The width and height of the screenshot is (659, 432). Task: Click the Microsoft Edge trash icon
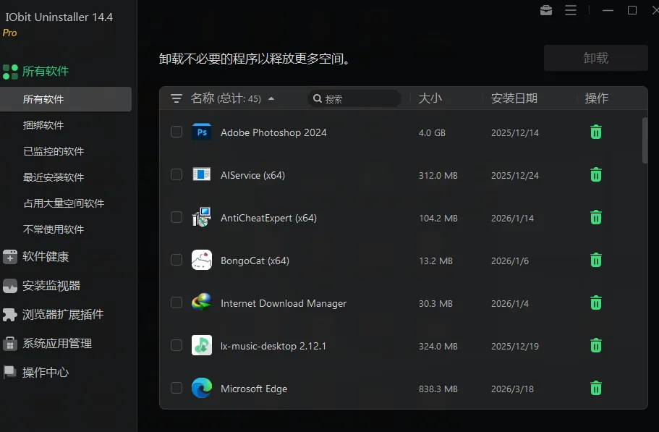[595, 389]
